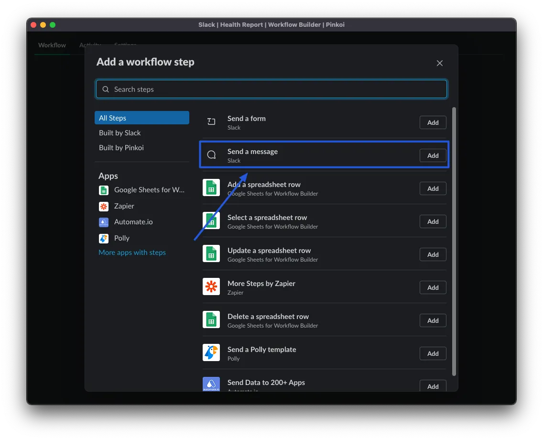Select the Built by Slack filter
Screen dimensions: 543x440
pos(120,133)
